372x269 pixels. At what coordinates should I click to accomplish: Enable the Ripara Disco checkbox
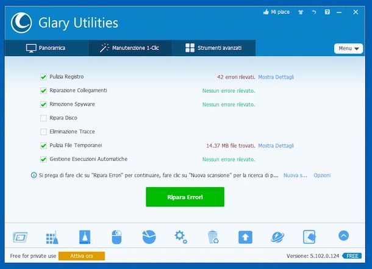click(x=43, y=118)
